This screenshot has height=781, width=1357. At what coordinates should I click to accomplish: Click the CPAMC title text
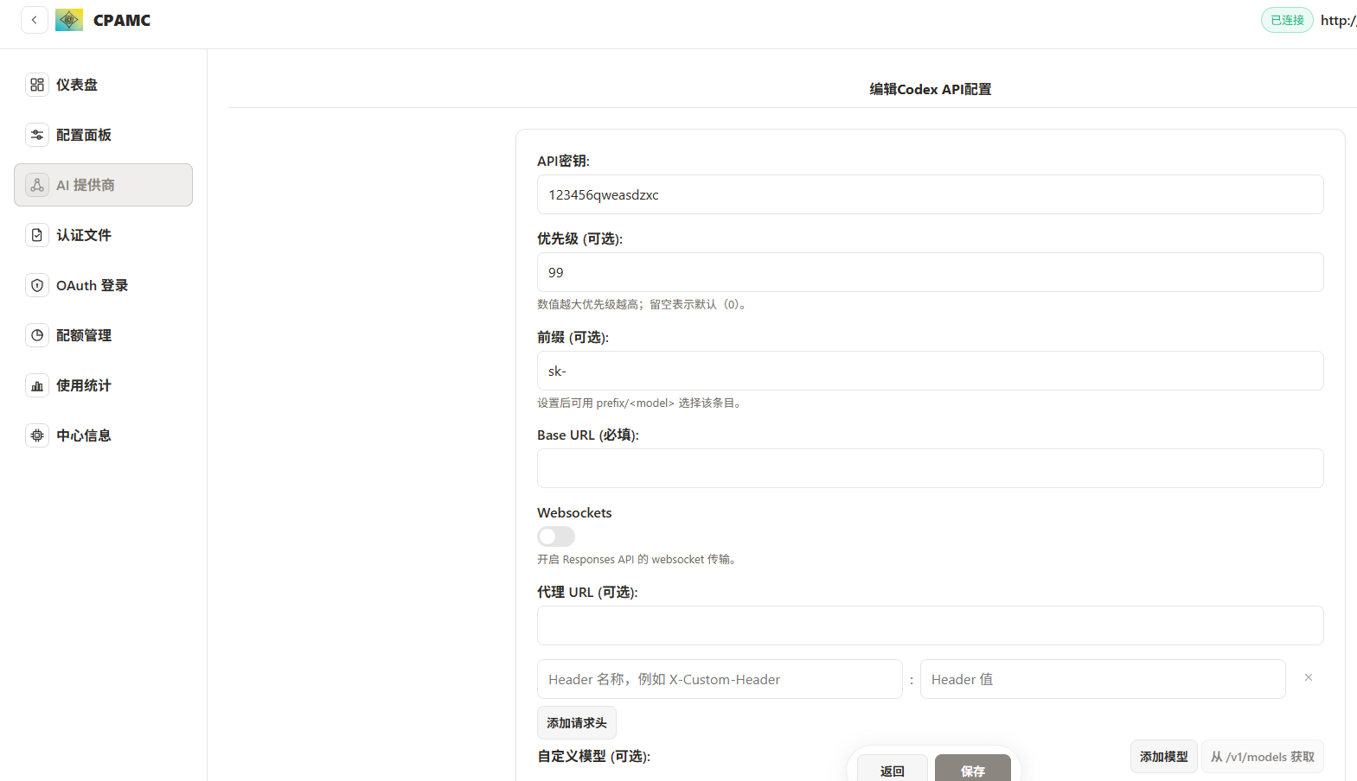(122, 20)
